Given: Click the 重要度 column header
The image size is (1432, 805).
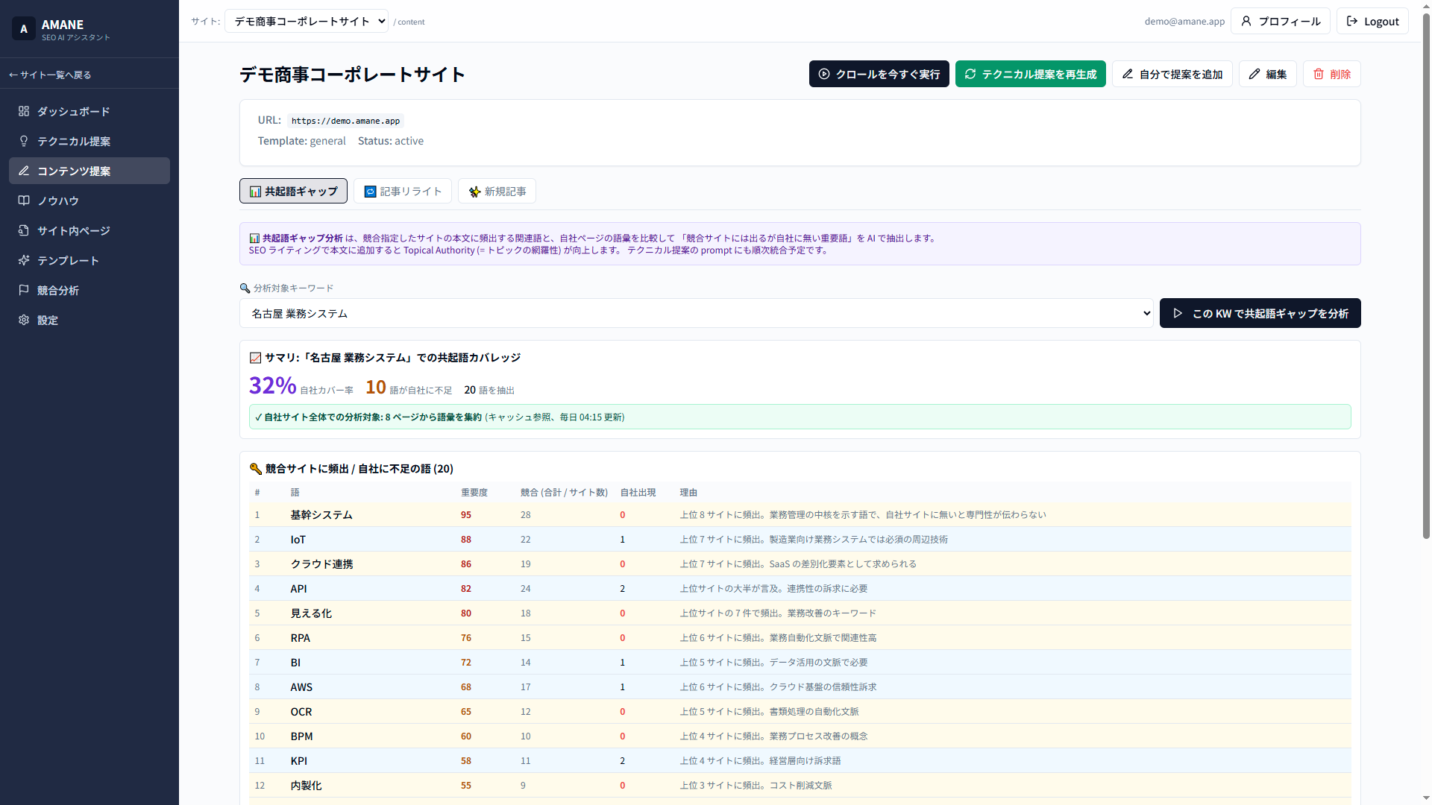Looking at the screenshot, I should [x=474, y=493].
